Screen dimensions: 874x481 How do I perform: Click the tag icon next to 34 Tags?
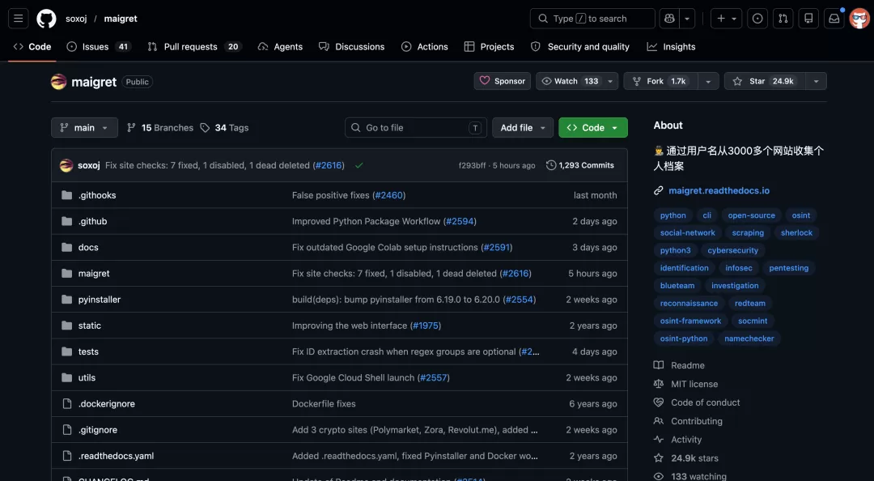(x=205, y=128)
